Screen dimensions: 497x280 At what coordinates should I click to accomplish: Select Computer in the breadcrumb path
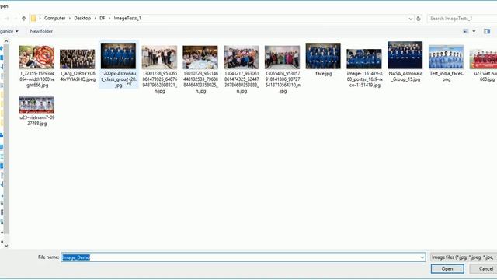(55, 18)
